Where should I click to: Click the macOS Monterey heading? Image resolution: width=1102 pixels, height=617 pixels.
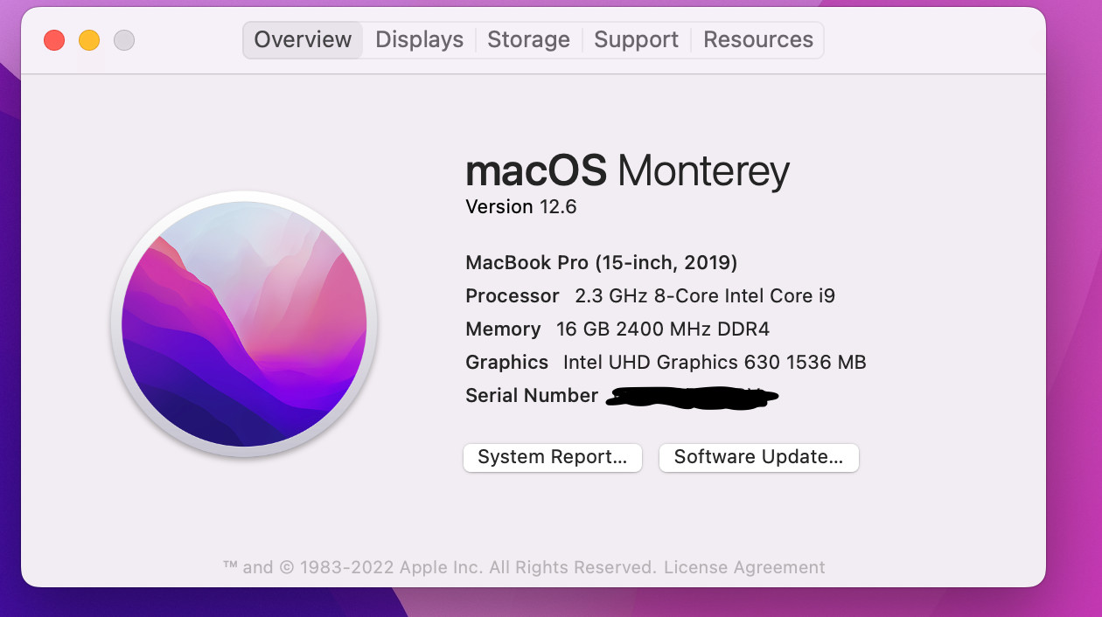[626, 170]
